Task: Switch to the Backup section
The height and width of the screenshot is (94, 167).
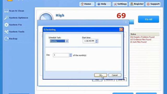Action: coord(13,39)
